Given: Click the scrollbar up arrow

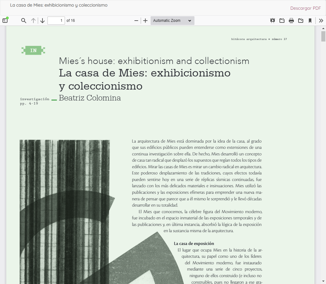Looking at the screenshot, I should click(323, 28).
